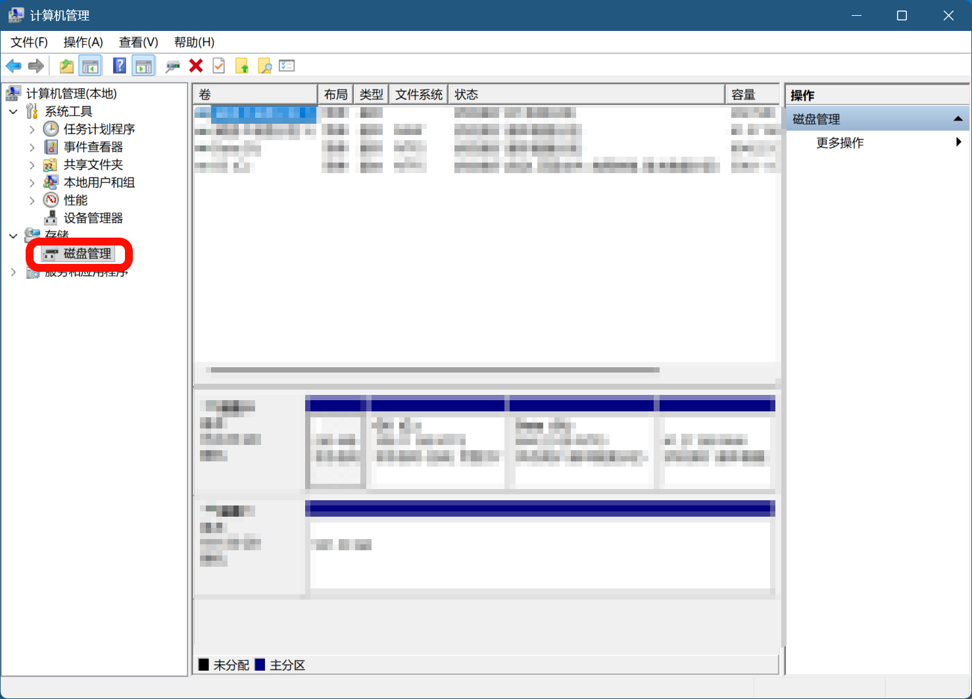Image resolution: width=972 pixels, height=699 pixels.
Task: Click the red X delete icon
Action: tap(196, 66)
